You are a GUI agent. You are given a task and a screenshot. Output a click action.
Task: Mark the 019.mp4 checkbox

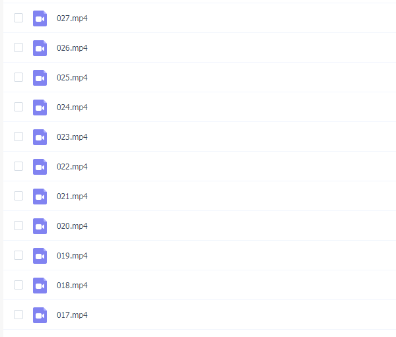[x=18, y=255]
